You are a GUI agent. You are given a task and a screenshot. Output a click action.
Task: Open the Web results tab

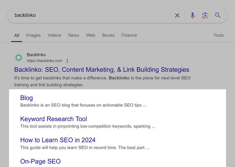tap(91, 35)
